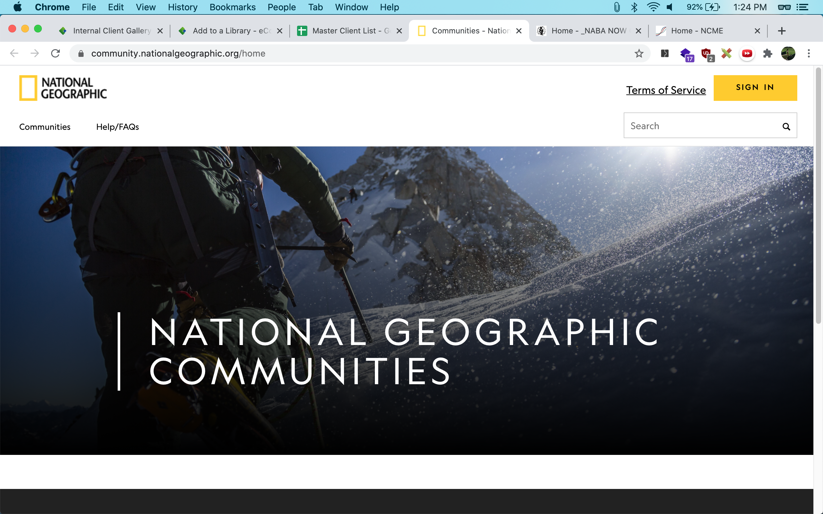Open the Bookmarks menu
Screen dimensions: 823x514
coord(232,7)
